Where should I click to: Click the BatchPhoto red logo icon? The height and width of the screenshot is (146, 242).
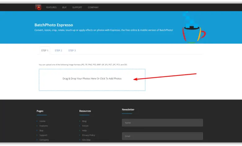[38, 7]
